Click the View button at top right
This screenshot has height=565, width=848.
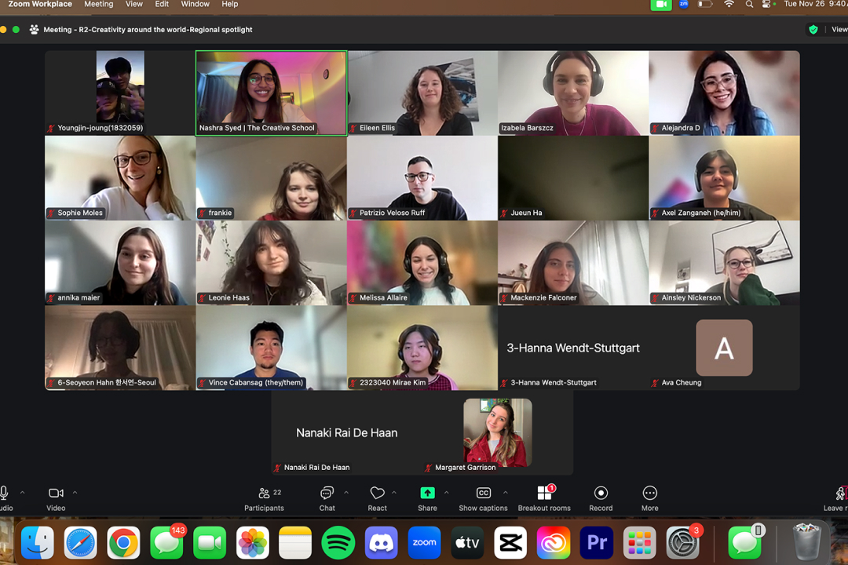click(x=839, y=30)
